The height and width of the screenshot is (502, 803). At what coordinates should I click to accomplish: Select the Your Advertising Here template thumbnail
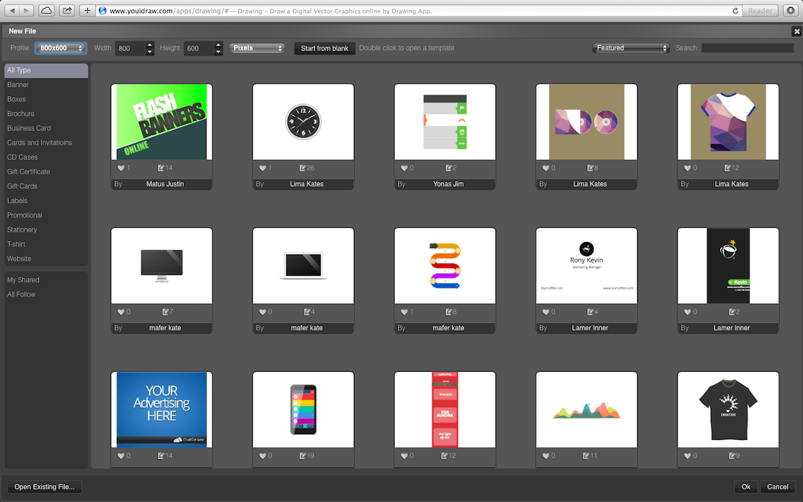pyautogui.click(x=162, y=409)
